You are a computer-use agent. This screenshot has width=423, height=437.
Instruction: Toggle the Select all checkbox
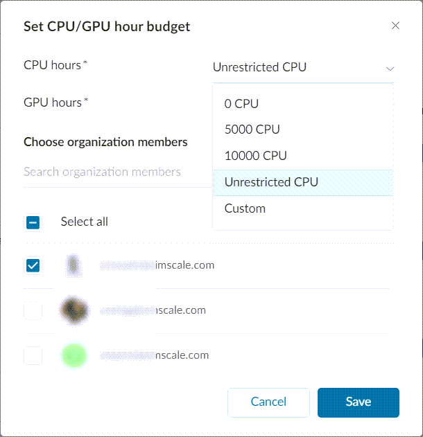click(33, 222)
